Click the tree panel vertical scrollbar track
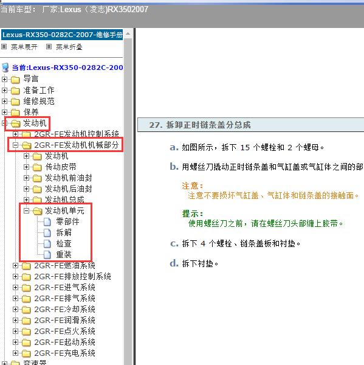 click(x=128, y=200)
